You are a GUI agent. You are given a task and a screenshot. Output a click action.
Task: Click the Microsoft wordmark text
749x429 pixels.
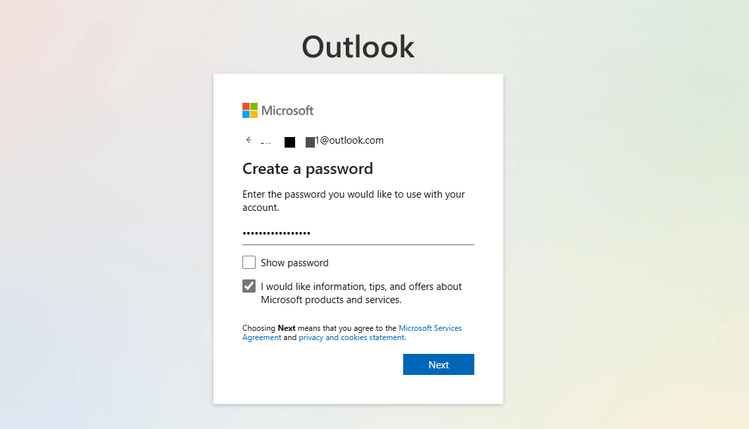(x=287, y=111)
